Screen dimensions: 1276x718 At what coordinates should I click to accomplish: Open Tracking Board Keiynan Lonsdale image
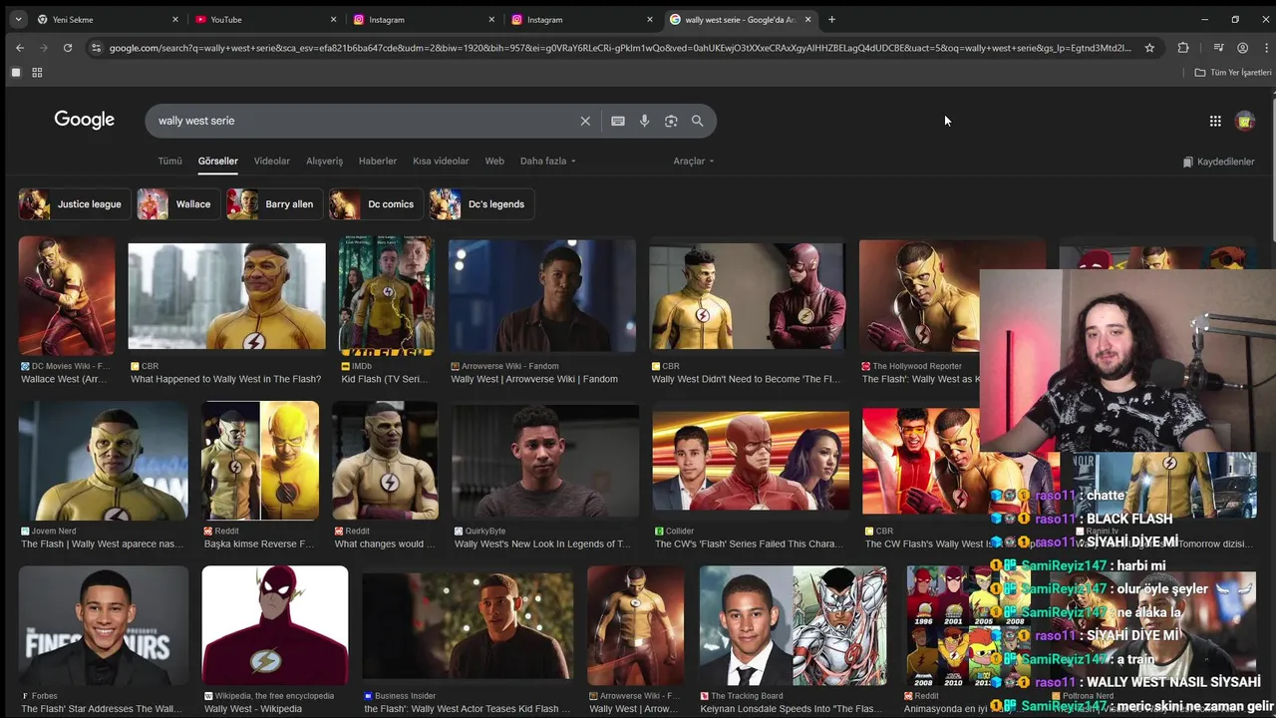click(x=794, y=625)
